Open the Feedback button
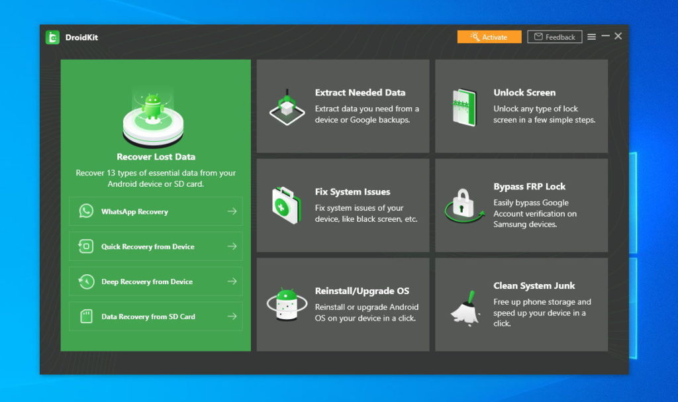Viewport: 678px width, 402px height. (x=555, y=37)
